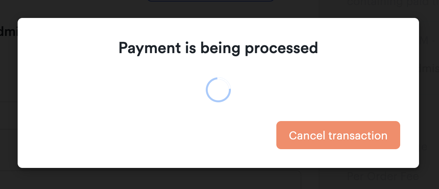This screenshot has width=439, height=189.
Task: Click the dimmed M - text behind dialog
Action: [428, 41]
